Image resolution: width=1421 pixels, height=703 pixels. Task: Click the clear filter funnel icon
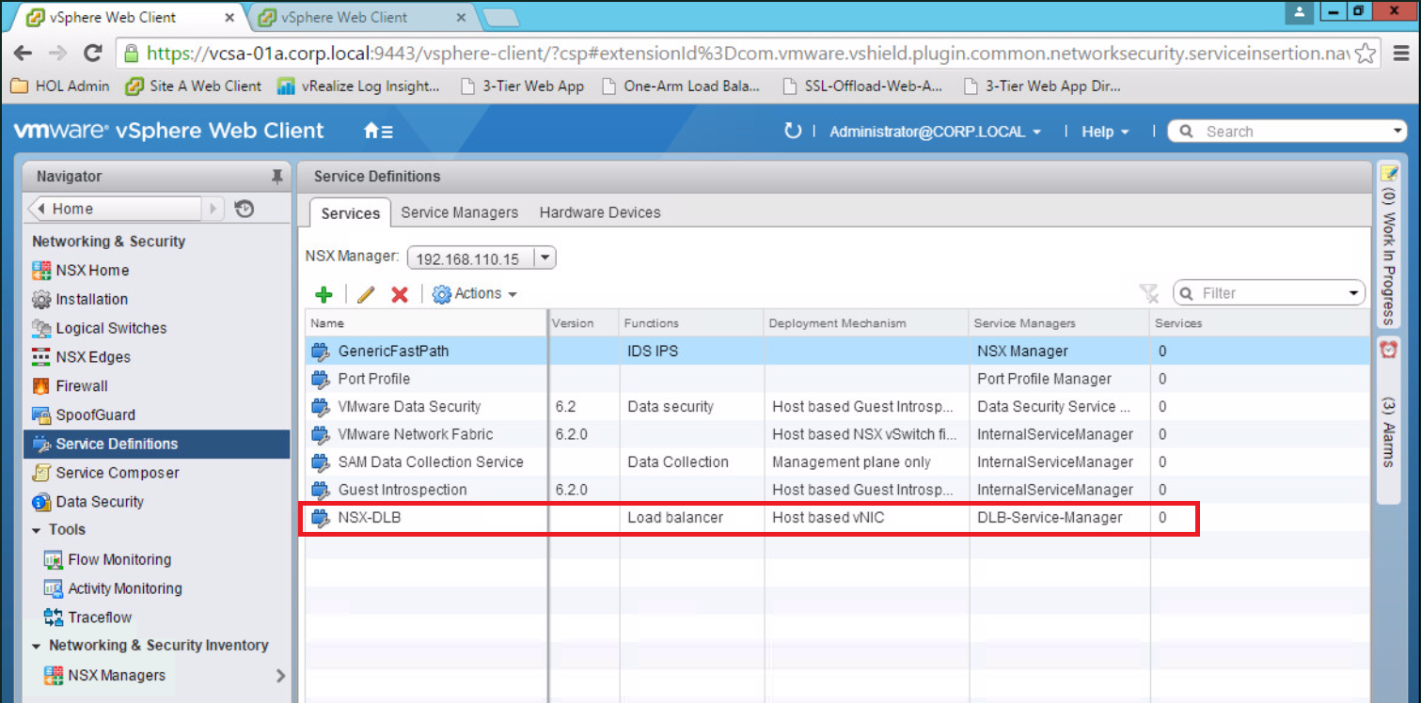(1148, 293)
